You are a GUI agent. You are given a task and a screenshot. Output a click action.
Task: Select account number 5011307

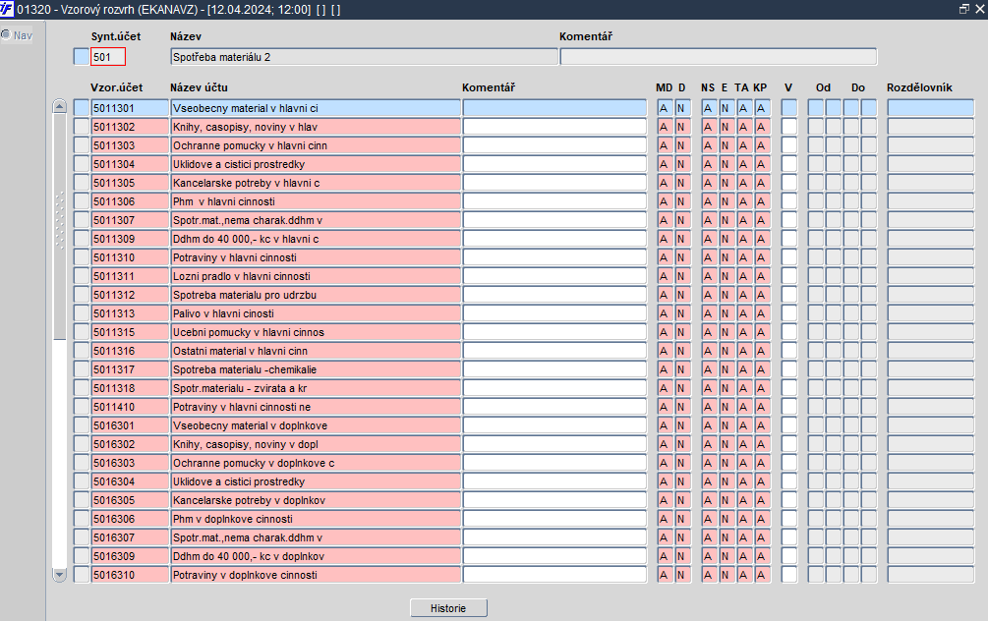click(x=130, y=220)
